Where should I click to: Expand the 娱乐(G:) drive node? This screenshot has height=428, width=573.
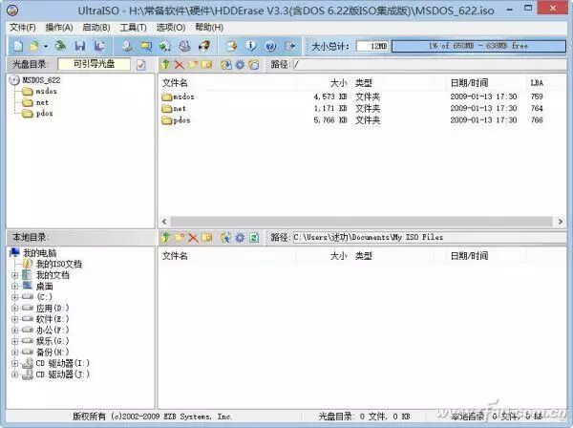(x=14, y=341)
